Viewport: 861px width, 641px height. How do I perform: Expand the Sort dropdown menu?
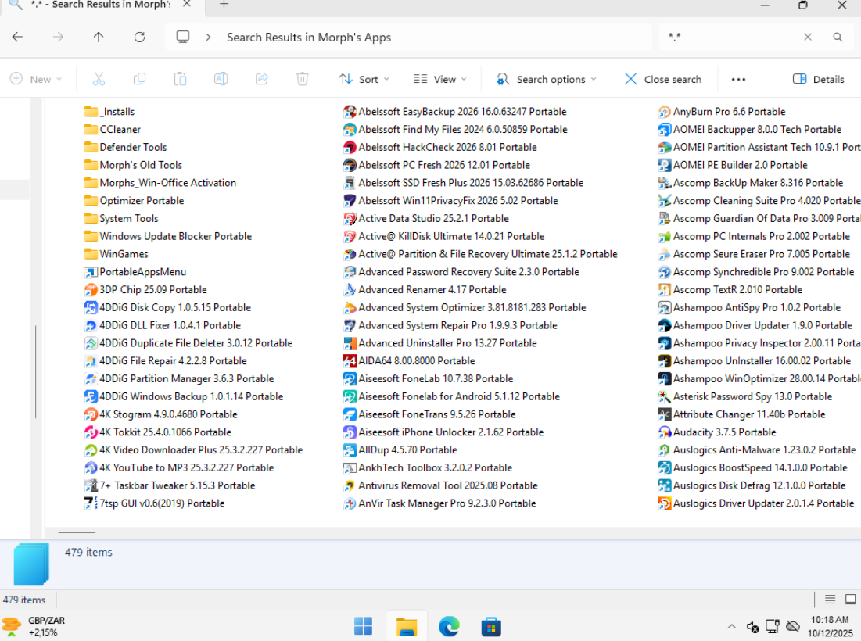tap(364, 79)
